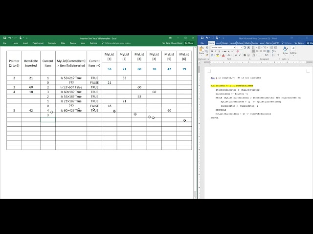Open the Borders dropdown in Word
This screenshot has width=313, height=234.
coord(262,55)
